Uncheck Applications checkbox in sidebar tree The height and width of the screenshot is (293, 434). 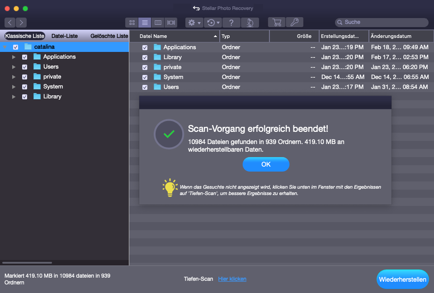coord(24,57)
